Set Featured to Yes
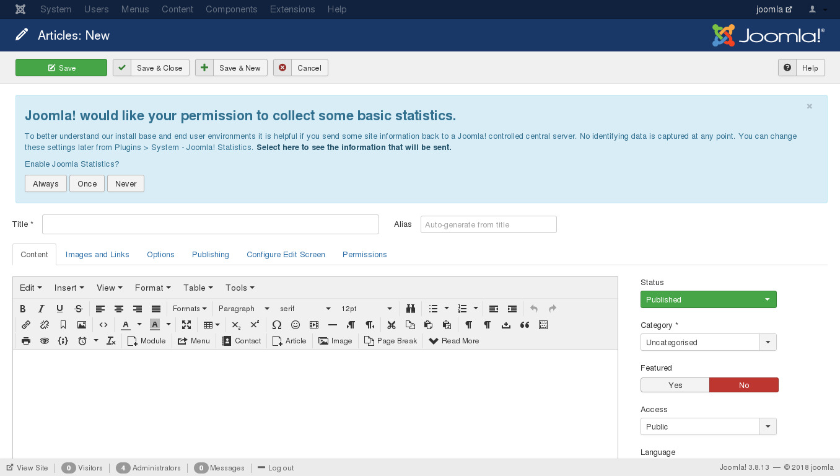Image resolution: width=840 pixels, height=476 pixels. [675, 385]
